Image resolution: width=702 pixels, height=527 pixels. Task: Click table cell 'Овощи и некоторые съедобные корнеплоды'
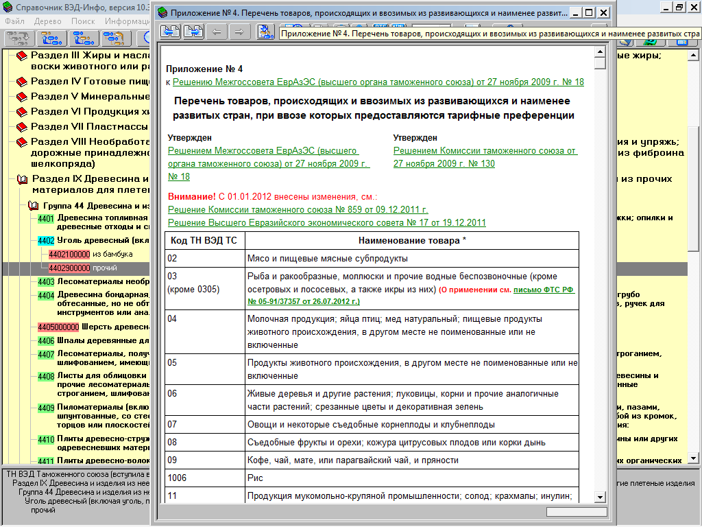pyautogui.click(x=412, y=424)
